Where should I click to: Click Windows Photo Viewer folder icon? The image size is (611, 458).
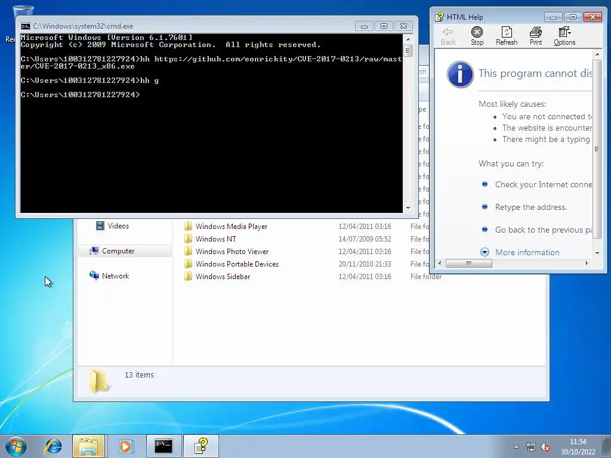coord(188,251)
